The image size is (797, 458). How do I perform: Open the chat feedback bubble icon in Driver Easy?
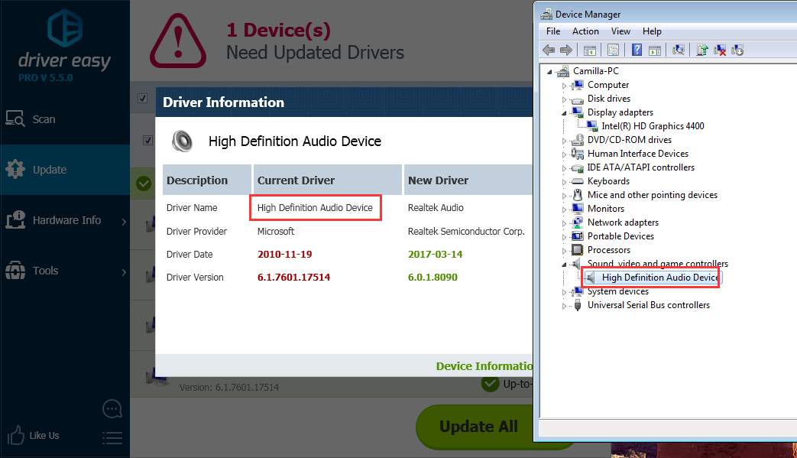[112, 409]
